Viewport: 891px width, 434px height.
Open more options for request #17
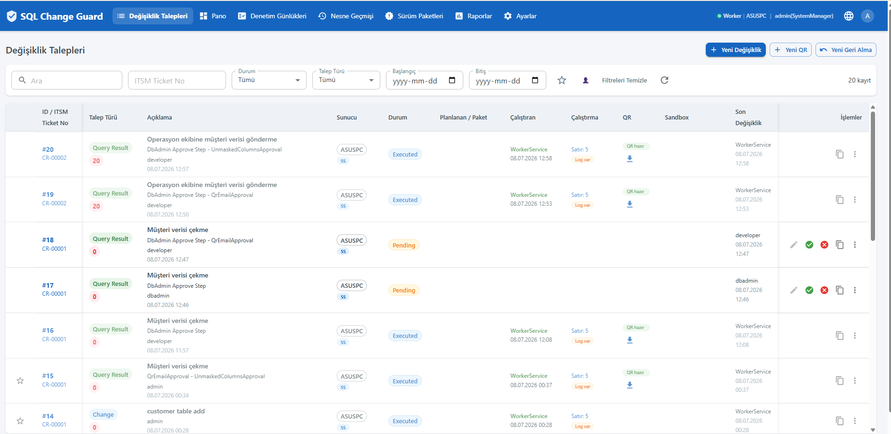[855, 290]
